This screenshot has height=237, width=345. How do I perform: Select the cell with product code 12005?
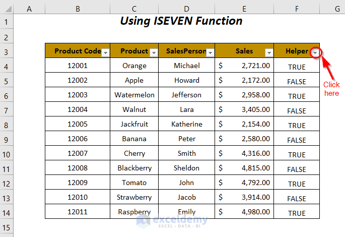(77, 124)
